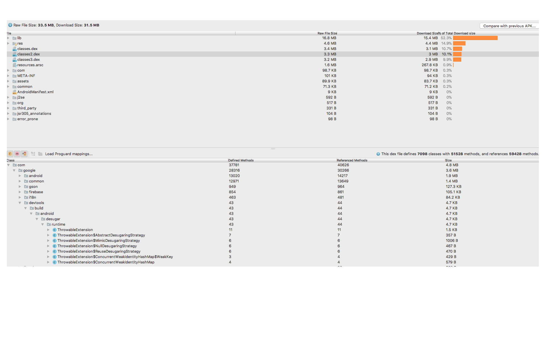The width and height of the screenshot is (546, 341).
Task: Expand the lib folder
Action: (x=8, y=38)
